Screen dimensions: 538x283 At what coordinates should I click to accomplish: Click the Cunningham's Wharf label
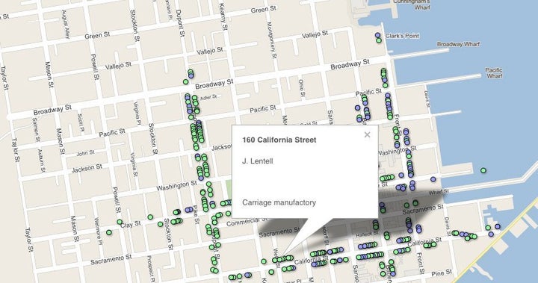[412, 4]
